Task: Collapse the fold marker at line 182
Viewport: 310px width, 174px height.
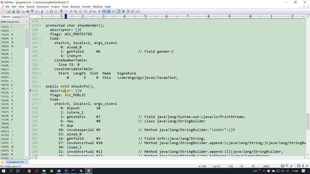Action: tap(40, 39)
